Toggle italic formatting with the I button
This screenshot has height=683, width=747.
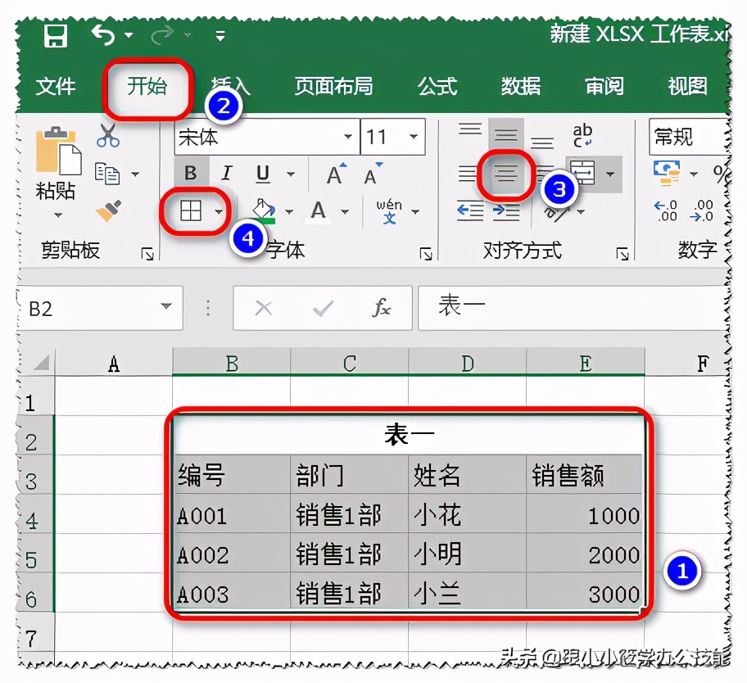(x=228, y=172)
